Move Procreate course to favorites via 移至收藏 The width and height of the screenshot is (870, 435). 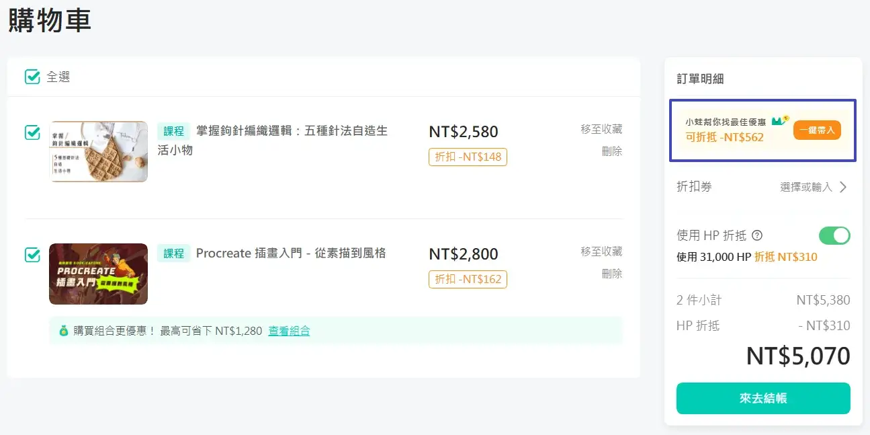click(x=601, y=251)
